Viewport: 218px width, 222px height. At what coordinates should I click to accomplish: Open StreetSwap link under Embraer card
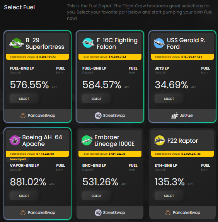tap(110, 212)
